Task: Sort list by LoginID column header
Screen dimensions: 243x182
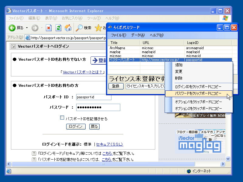Action: pos(208,43)
